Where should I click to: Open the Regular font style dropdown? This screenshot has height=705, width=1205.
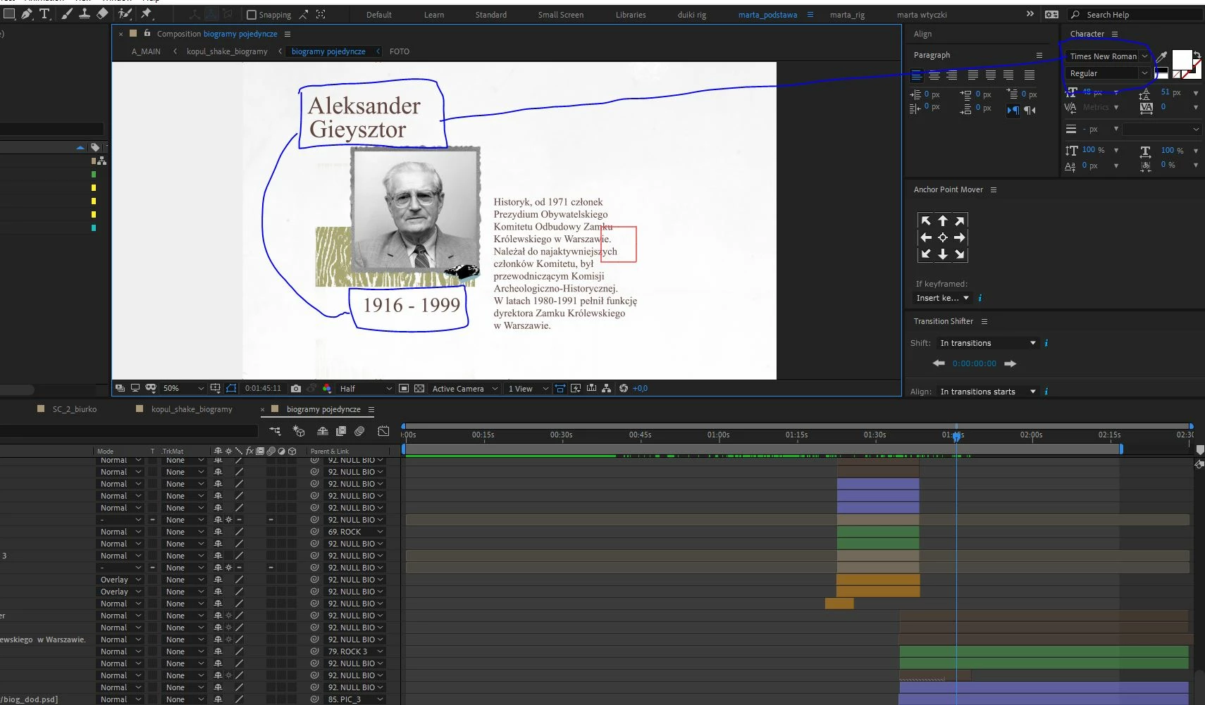(x=1108, y=73)
